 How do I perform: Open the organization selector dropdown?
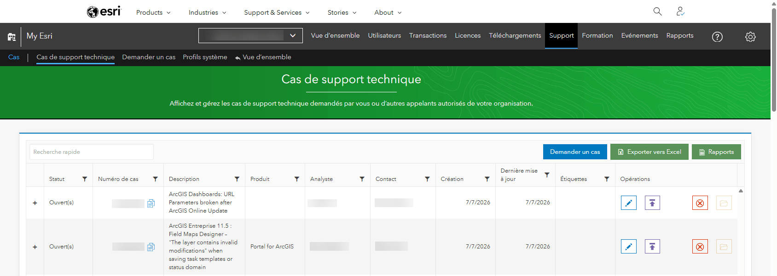pyautogui.click(x=250, y=36)
